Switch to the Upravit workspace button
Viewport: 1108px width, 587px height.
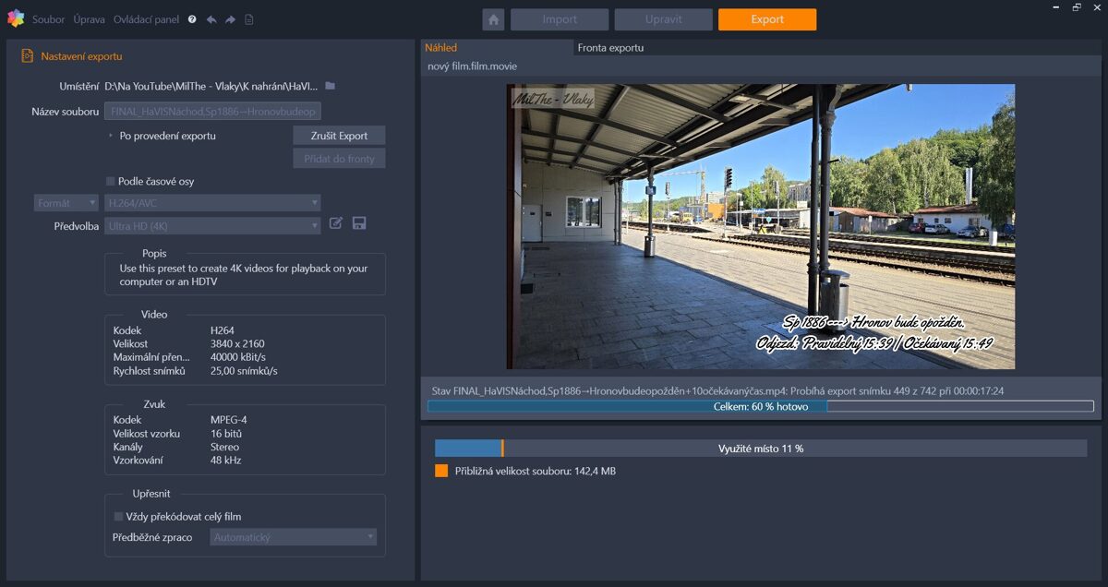click(663, 19)
